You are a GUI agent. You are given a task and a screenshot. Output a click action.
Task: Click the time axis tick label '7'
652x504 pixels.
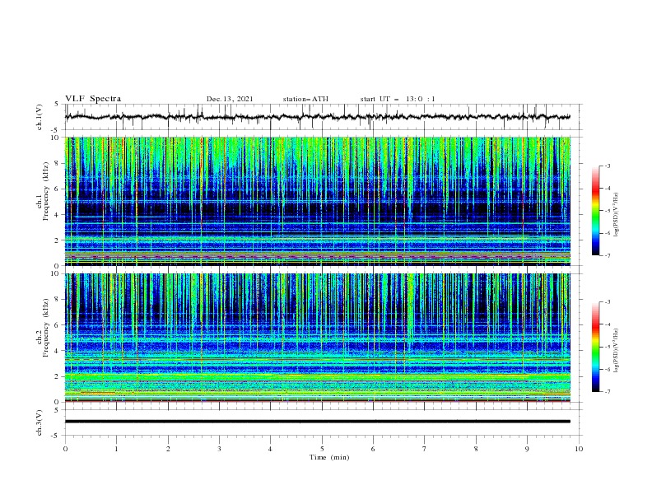pyautogui.click(x=425, y=449)
